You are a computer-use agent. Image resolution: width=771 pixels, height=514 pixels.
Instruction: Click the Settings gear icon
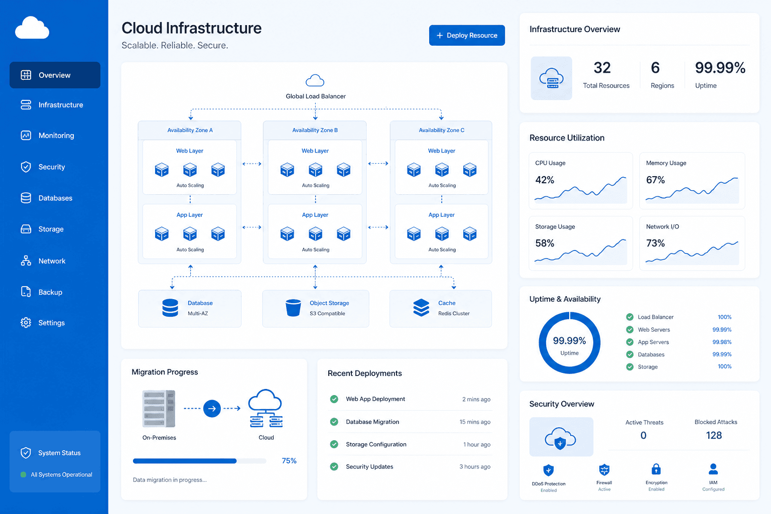coord(26,322)
